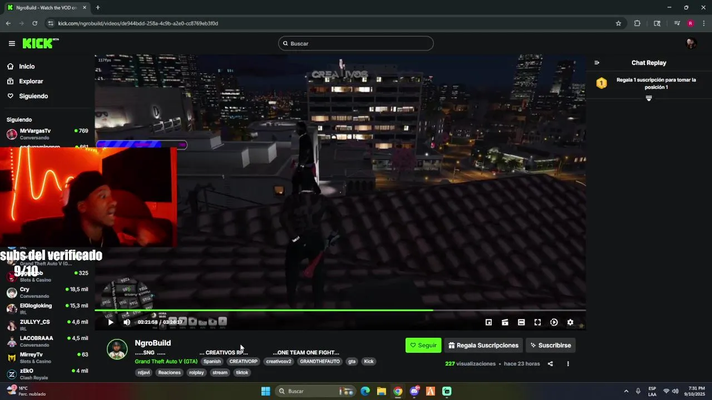The height and width of the screenshot is (400, 712).
Task: Select the Reaciones tag
Action: click(x=169, y=372)
